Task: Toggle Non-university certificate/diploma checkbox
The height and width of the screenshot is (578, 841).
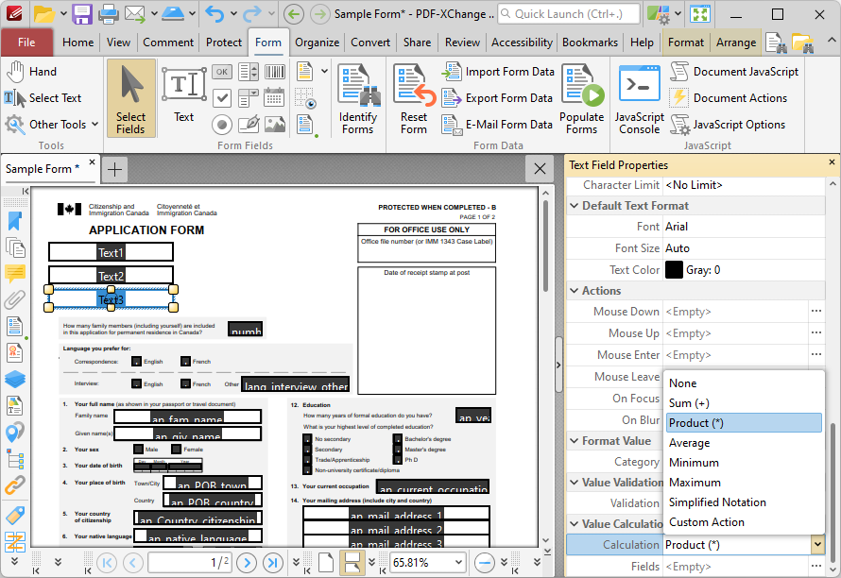Action: coord(307,470)
